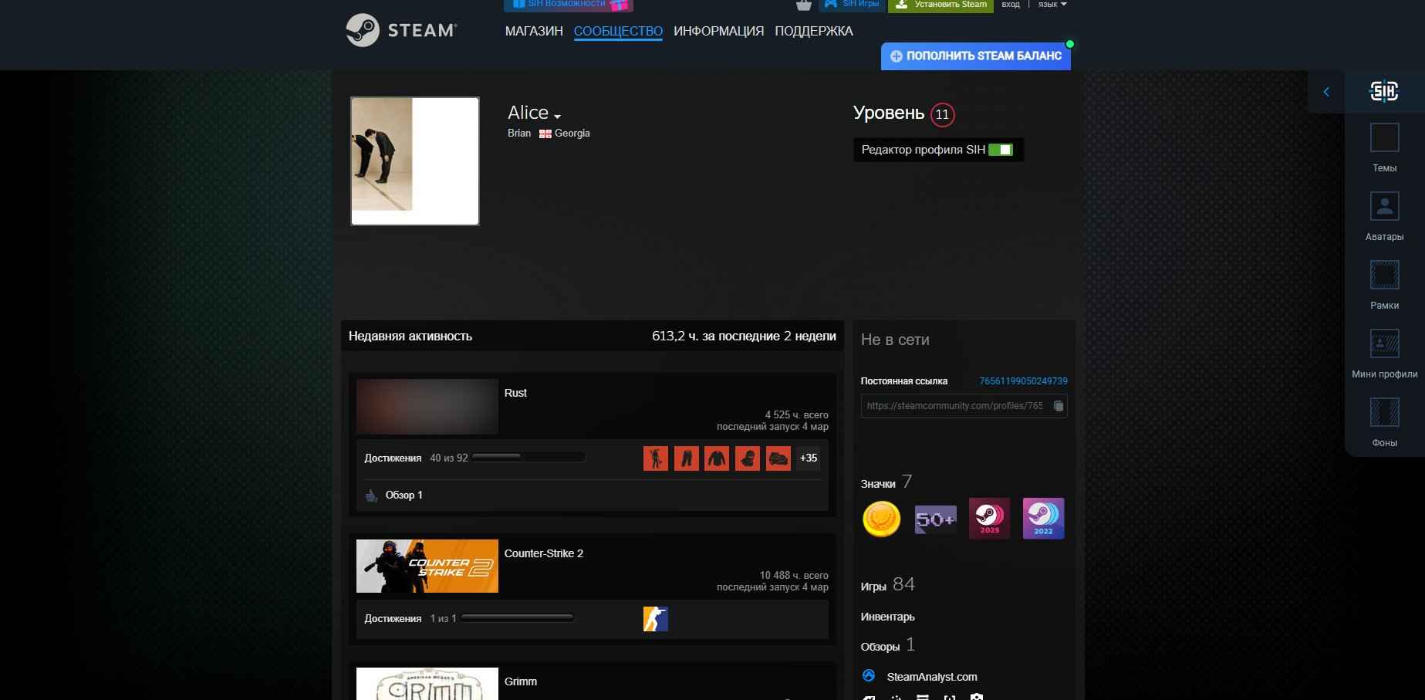The width and height of the screenshot is (1425, 700).
Task: Open the язык language dropdown
Action: (x=1052, y=5)
